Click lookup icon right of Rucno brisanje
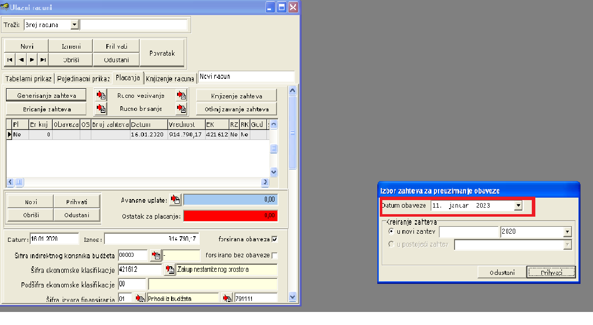 tap(181, 108)
